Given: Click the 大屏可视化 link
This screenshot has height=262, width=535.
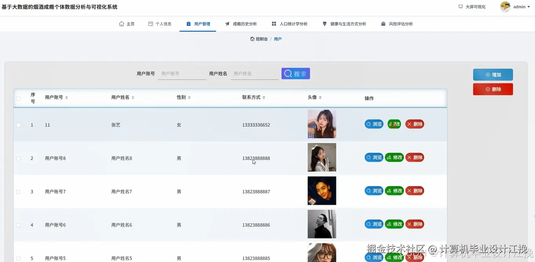Looking at the screenshot, I should point(472,7).
